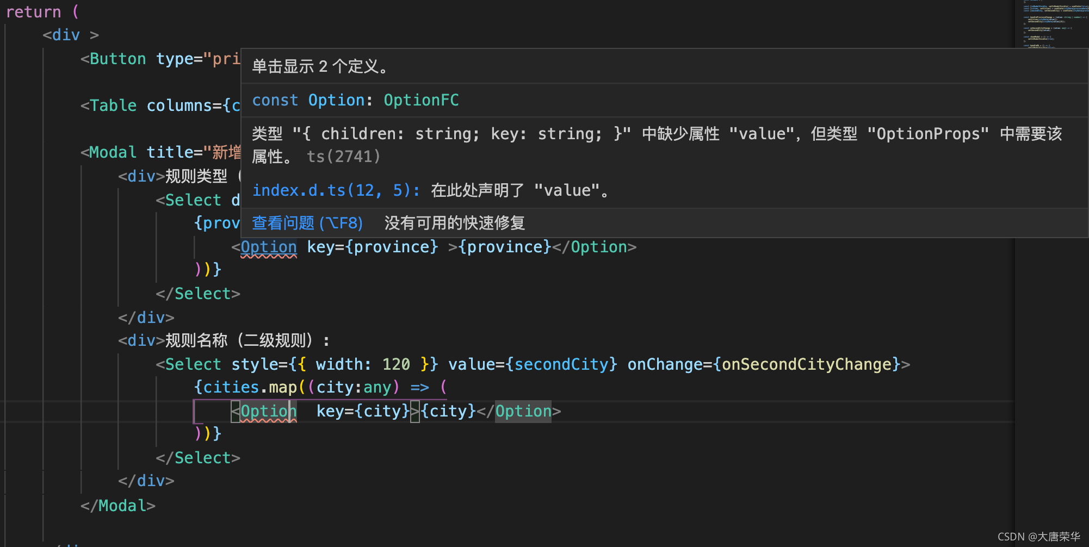Click the cities.map call

250,387
